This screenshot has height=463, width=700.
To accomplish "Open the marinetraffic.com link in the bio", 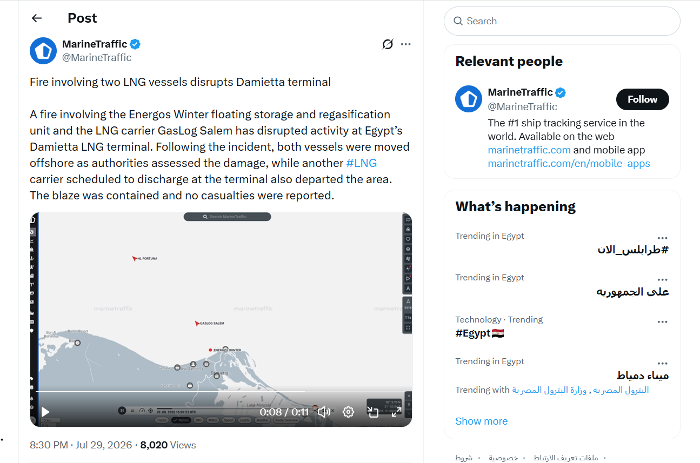I will [x=529, y=150].
